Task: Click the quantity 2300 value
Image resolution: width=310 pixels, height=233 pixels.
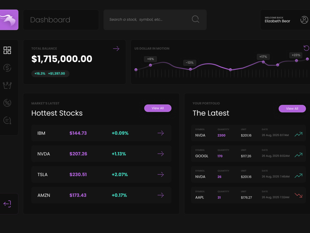Action: [221, 135]
